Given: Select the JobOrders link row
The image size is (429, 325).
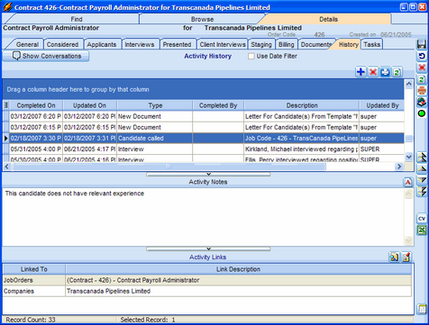Looking at the screenshot, I should click(x=207, y=280).
